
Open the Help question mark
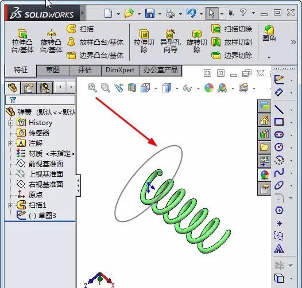243,13
